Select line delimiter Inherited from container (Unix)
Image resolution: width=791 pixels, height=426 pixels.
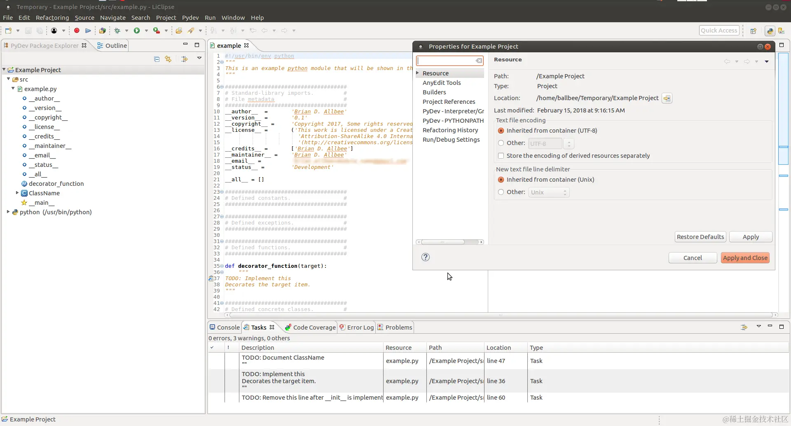[501, 180]
